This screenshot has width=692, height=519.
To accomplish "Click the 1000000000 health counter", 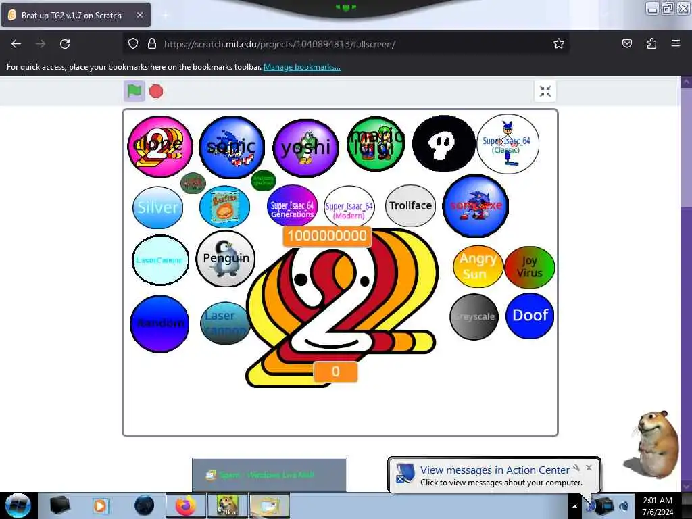I will click(x=327, y=236).
